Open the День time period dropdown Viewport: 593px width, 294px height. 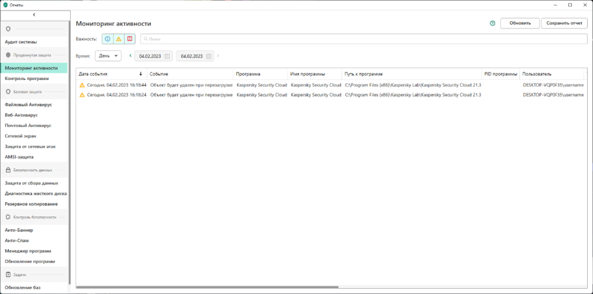108,56
